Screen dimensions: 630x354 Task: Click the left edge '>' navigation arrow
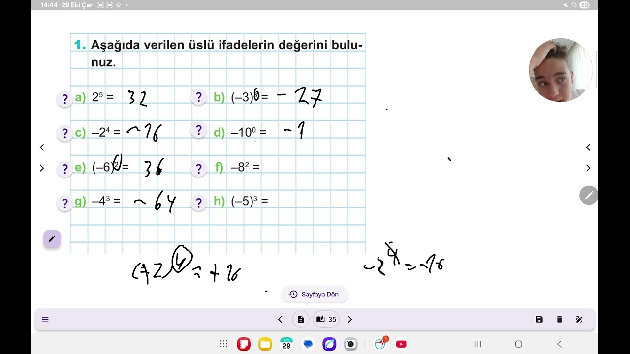pyautogui.click(x=42, y=168)
